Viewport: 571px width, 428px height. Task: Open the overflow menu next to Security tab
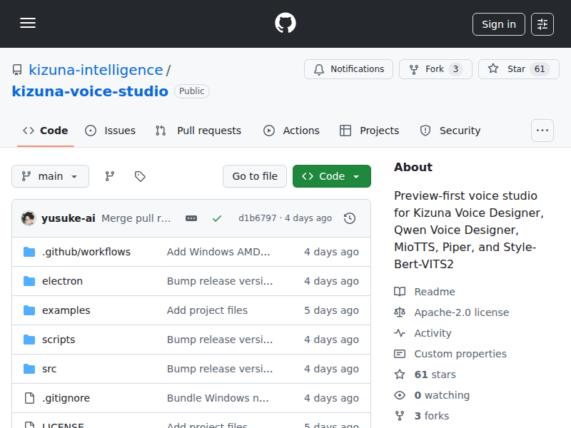(x=542, y=131)
